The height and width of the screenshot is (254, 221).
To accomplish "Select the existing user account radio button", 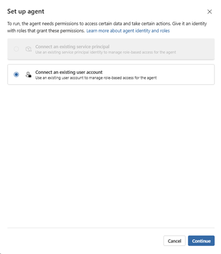I will (x=16, y=75).
